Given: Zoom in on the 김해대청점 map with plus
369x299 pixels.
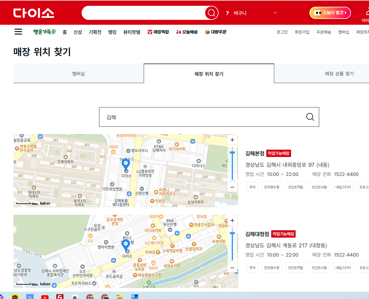Looking at the screenshot, I should (x=232, y=221).
